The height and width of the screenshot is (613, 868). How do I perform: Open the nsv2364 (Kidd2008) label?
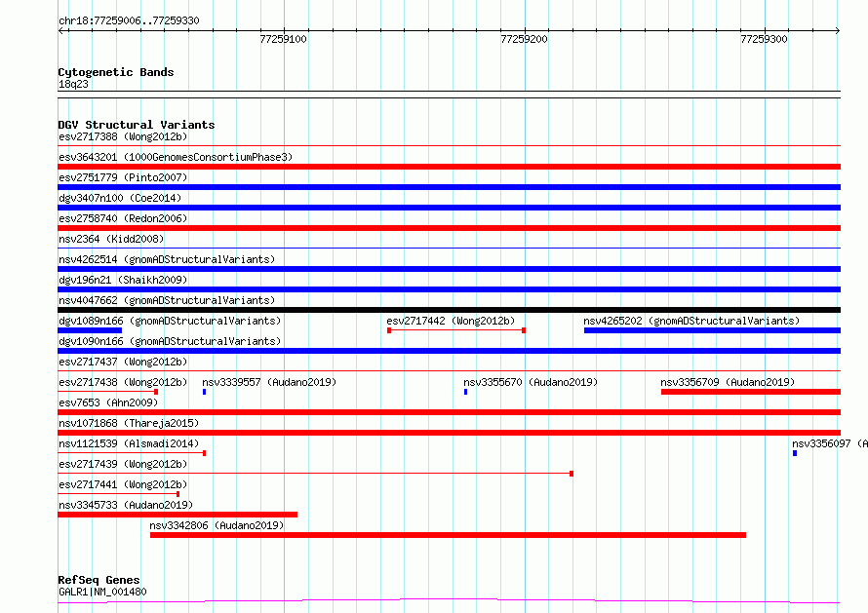[111, 239]
